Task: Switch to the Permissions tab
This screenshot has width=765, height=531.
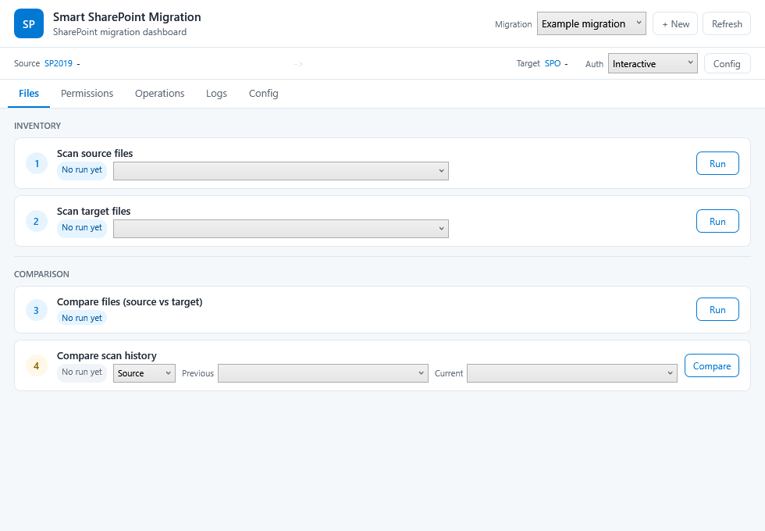Action: point(87,93)
